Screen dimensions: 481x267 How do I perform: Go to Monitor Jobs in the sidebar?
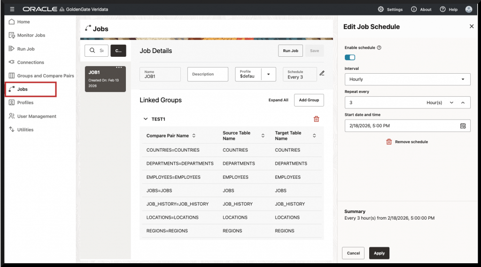[31, 35]
